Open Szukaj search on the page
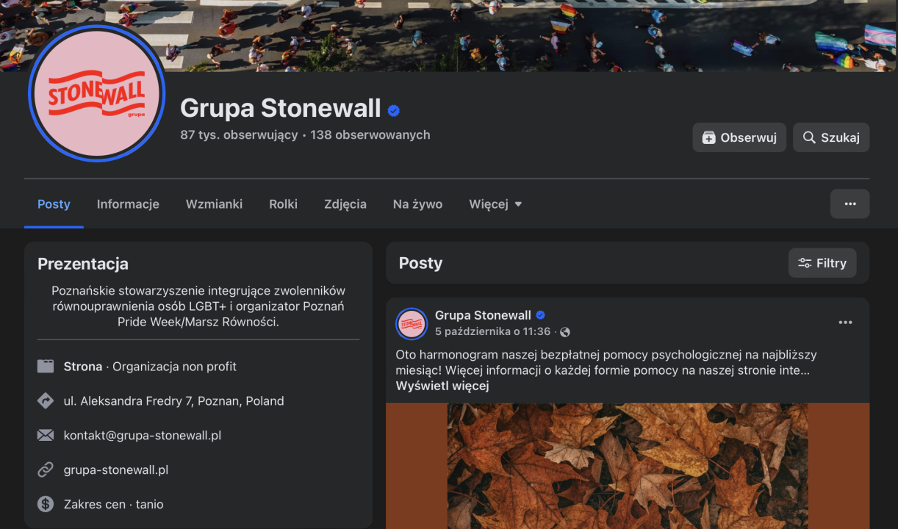The width and height of the screenshot is (898, 529). 831,137
